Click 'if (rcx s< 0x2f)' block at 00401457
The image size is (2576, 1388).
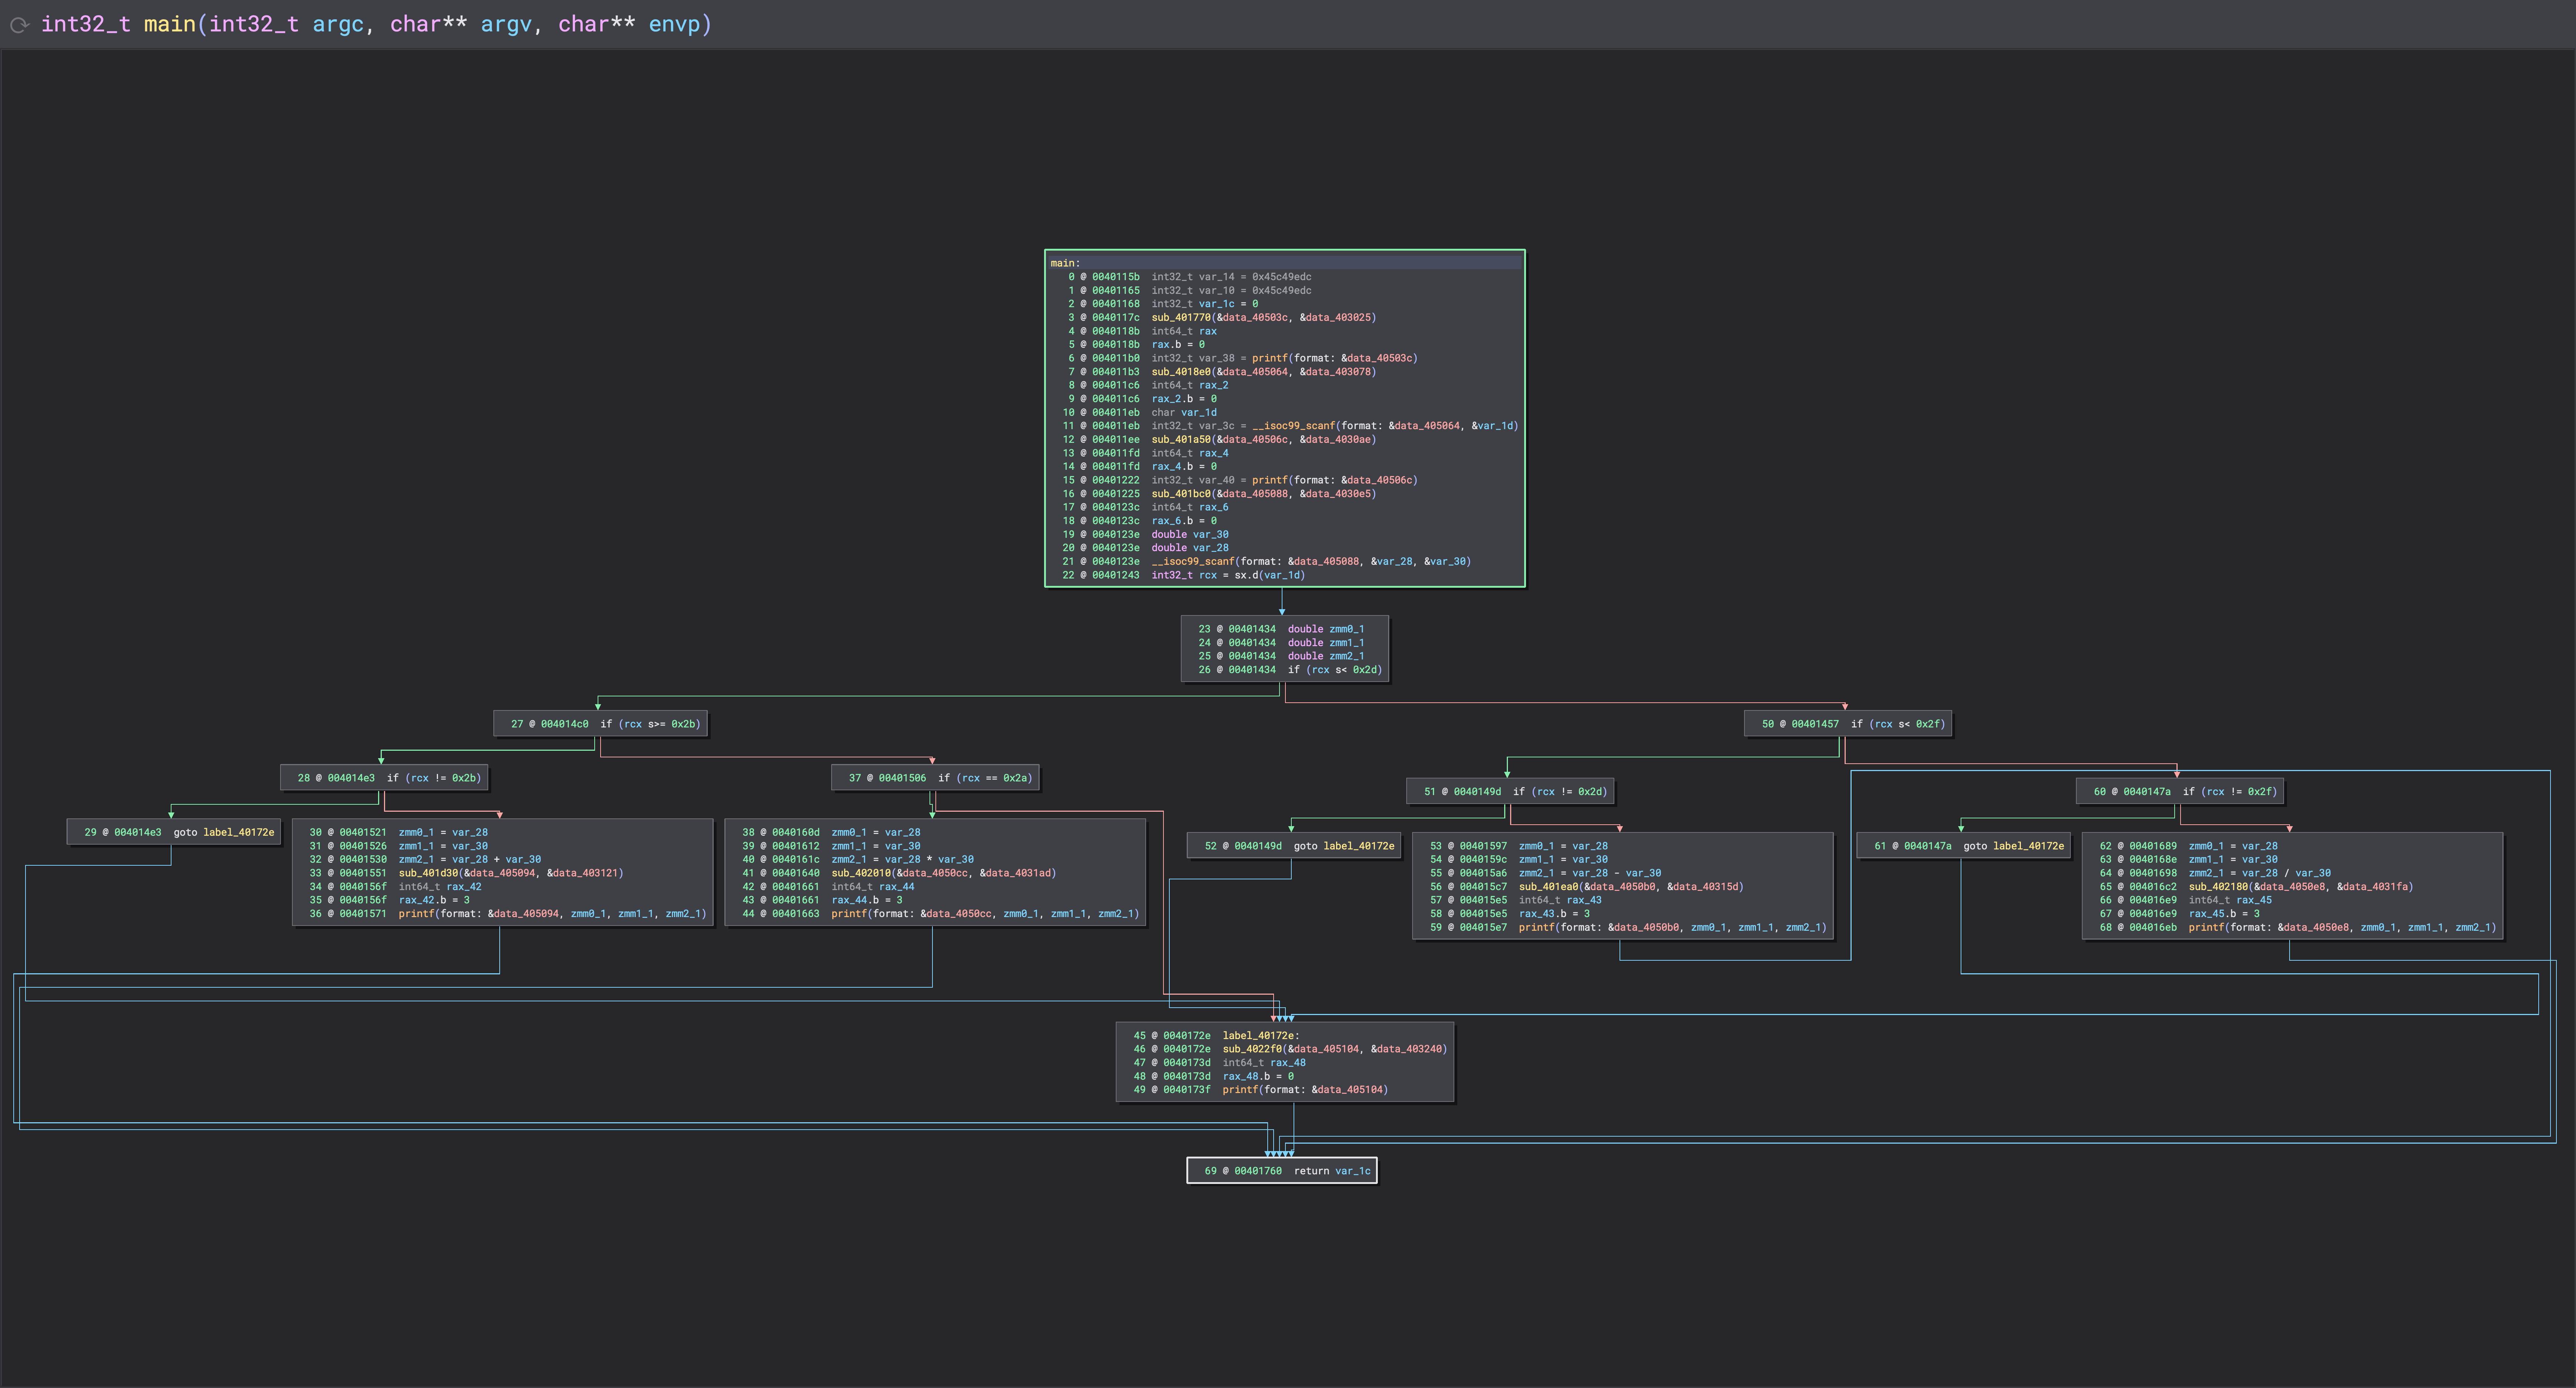click(x=1848, y=724)
